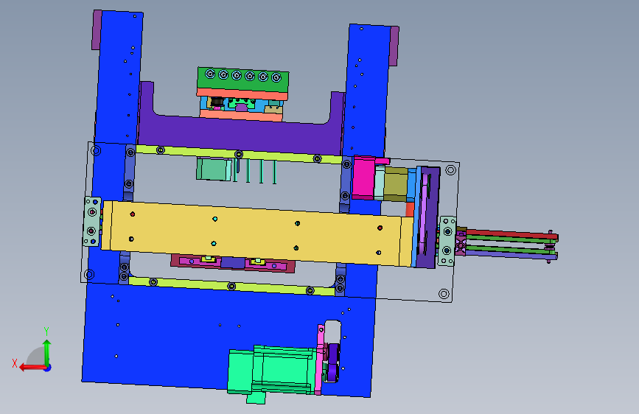
Task: Select the upper lime-green guide rail
Action: click(x=238, y=155)
